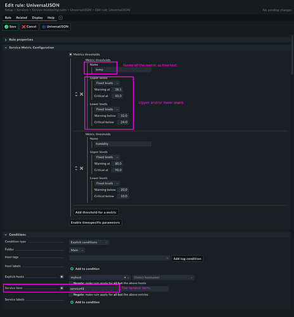Click the Add tag condition button
Screen dimensions: 294x317
click(188, 259)
